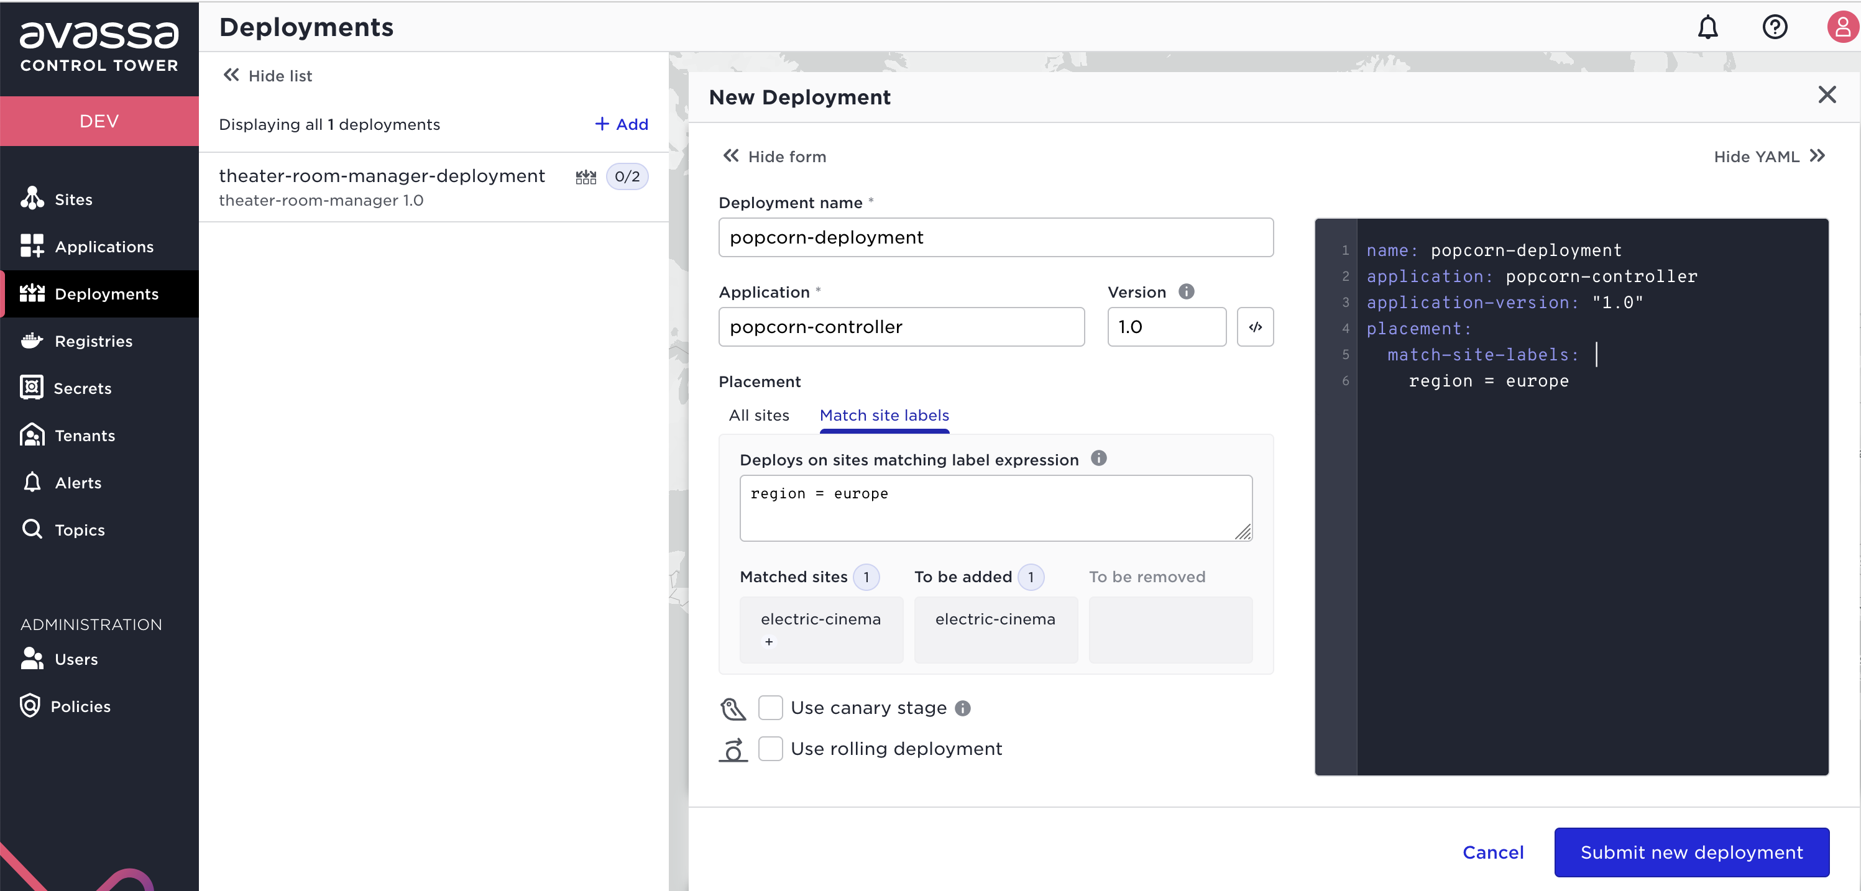Click YAML line application-version "1.0"
This screenshot has width=1861, height=891.
pyautogui.click(x=1504, y=303)
